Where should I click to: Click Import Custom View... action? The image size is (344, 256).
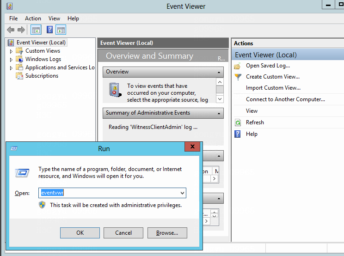pyautogui.click(x=273, y=88)
